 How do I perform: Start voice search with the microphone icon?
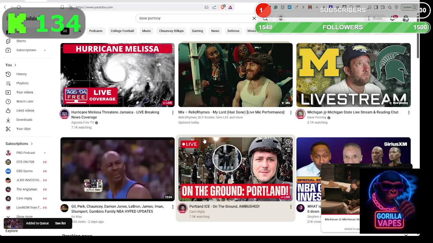click(281, 18)
